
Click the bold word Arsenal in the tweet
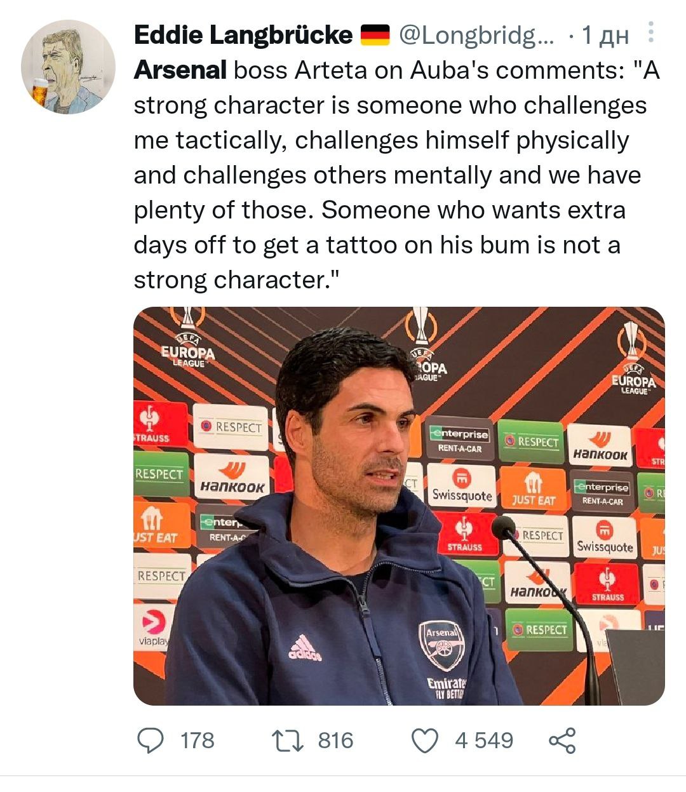coord(180,70)
